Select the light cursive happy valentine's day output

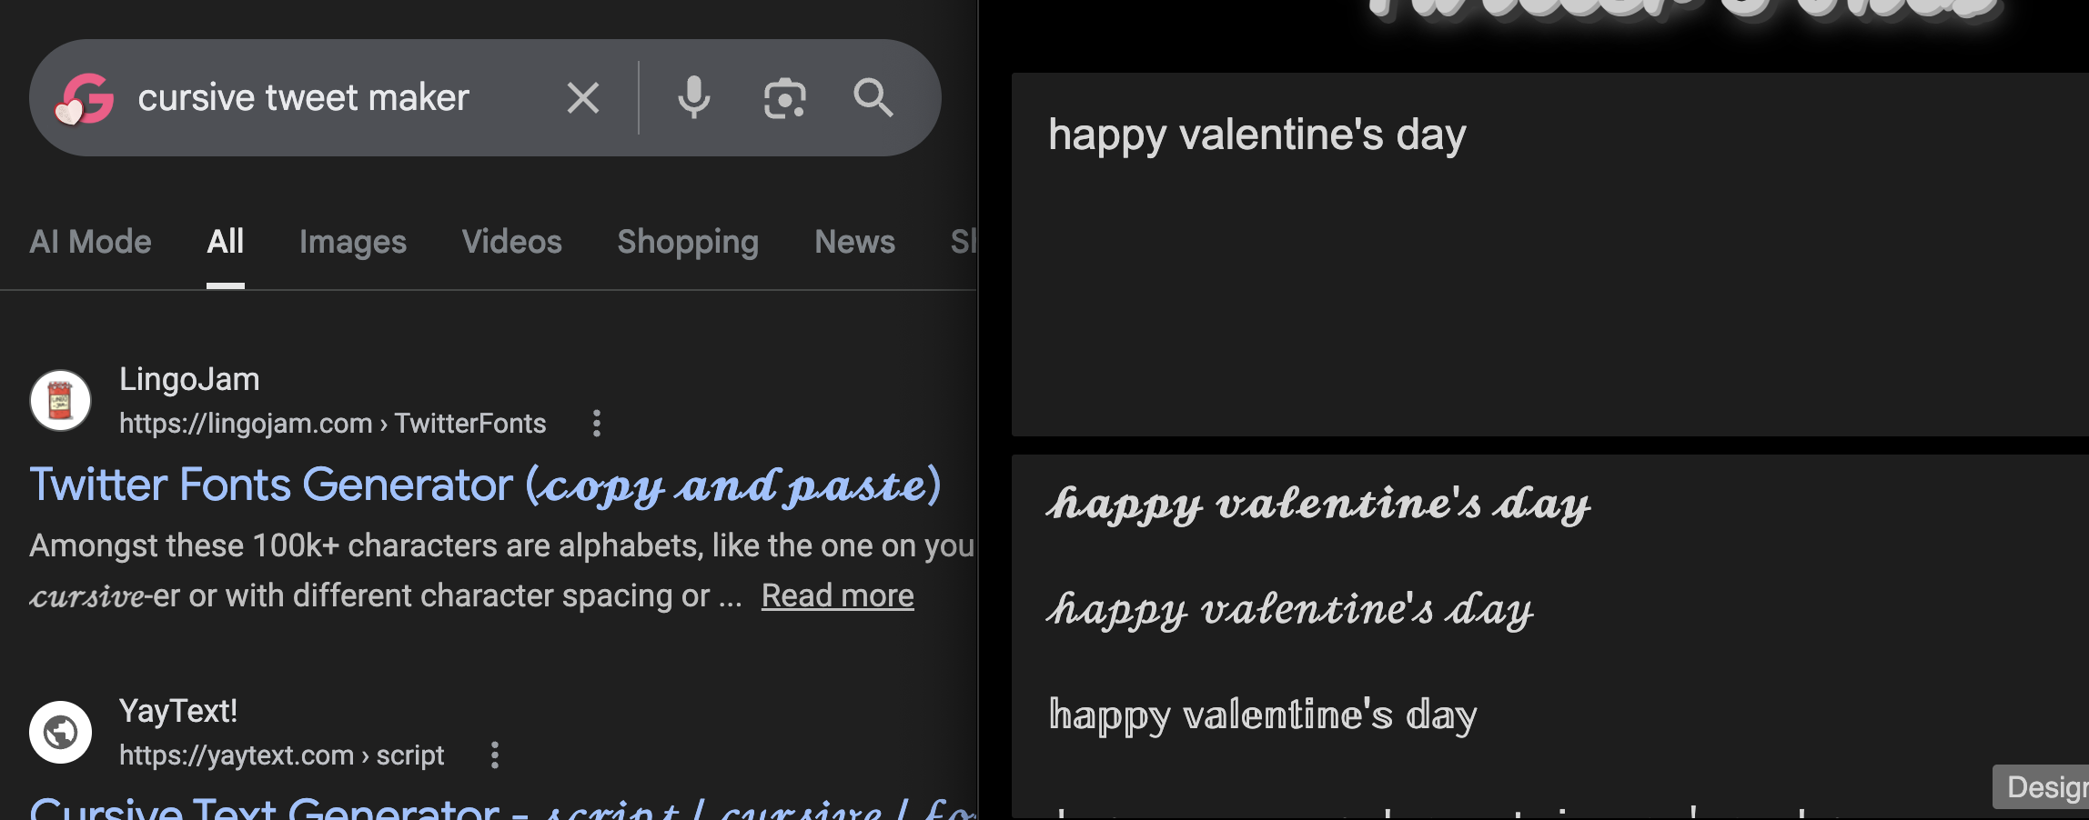tap(1291, 609)
